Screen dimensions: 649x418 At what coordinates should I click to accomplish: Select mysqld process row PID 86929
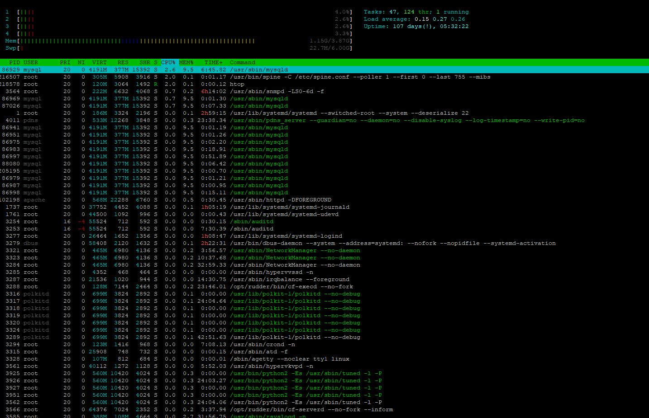324,70
